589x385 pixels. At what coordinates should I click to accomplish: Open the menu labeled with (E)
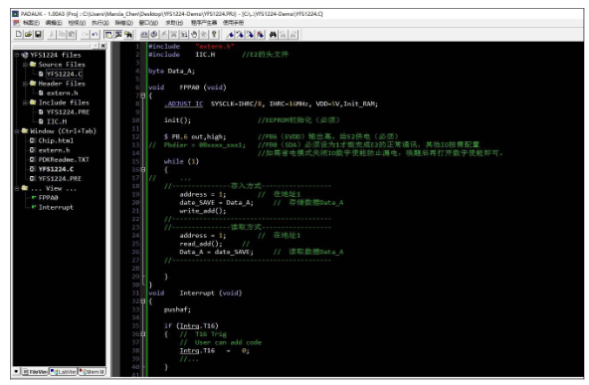pos(54,23)
